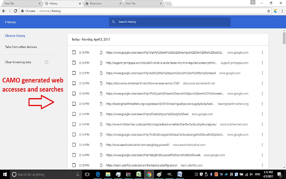
Task: Close the Extensions tab
Action: click(120, 4)
